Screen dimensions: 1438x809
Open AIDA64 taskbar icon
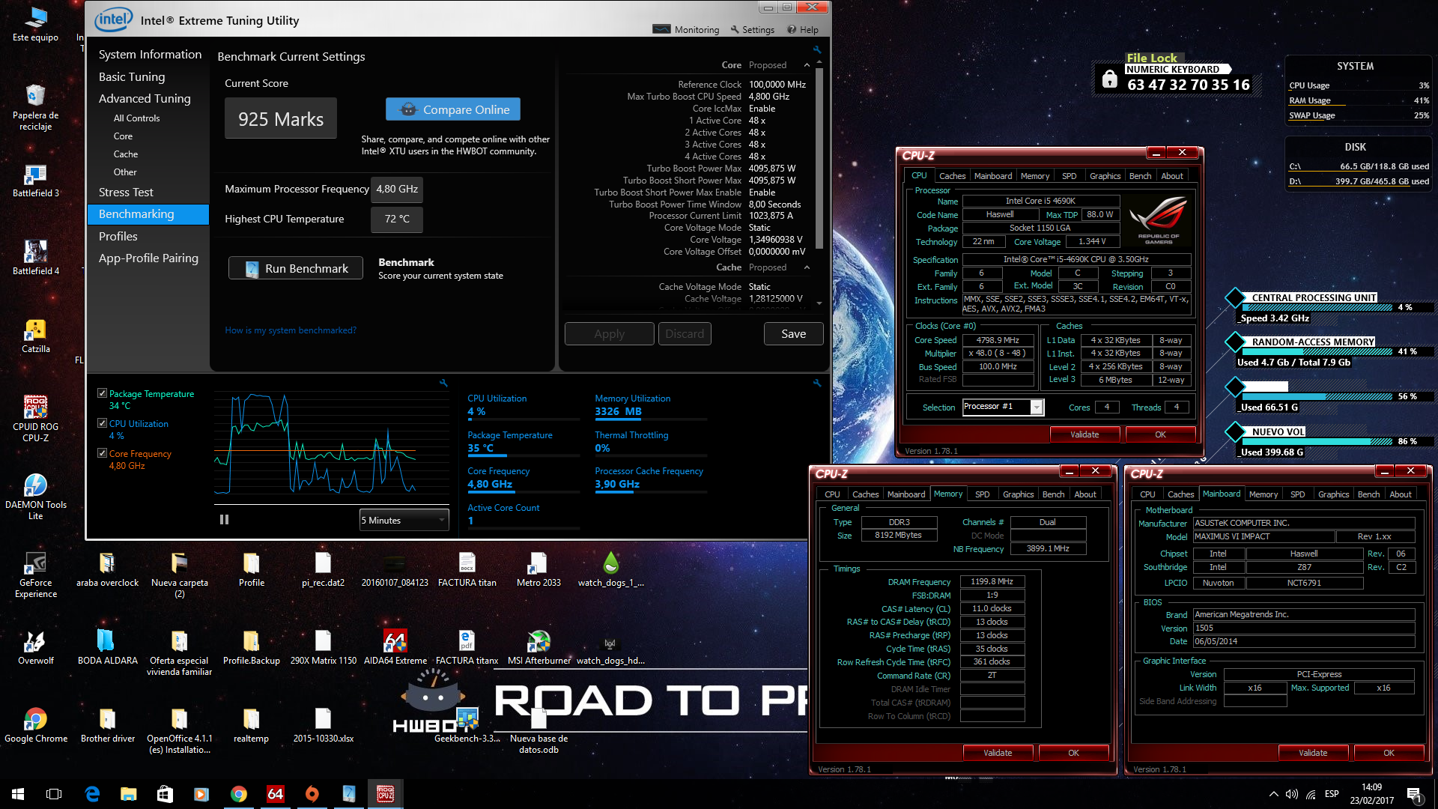(x=275, y=794)
